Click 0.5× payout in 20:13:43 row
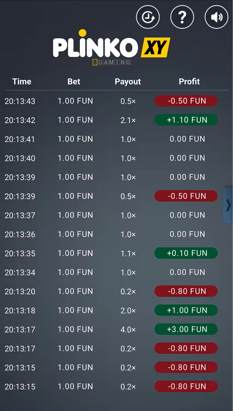Screen dimensions: 233x411 click(x=128, y=101)
